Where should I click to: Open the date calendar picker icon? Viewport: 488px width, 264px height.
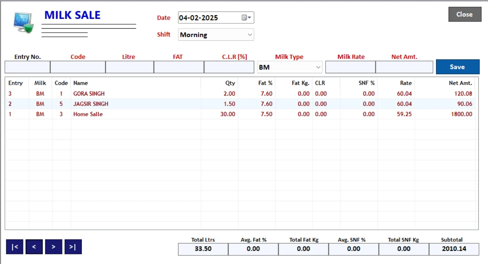tap(246, 17)
